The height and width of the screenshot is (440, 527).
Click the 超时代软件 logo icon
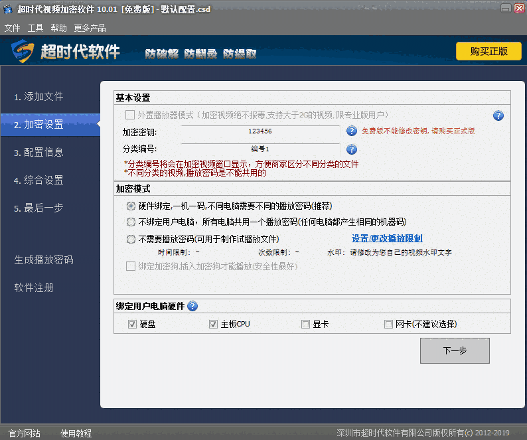click(x=23, y=51)
